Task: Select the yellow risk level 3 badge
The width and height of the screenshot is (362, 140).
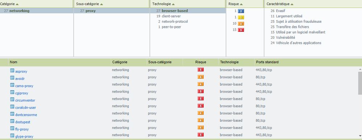Action: tap(241, 17)
